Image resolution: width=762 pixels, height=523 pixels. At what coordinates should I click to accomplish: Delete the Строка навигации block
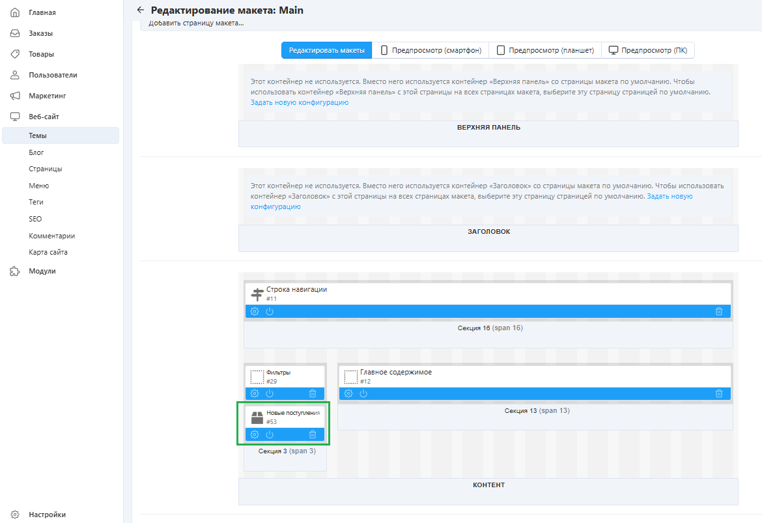pyautogui.click(x=719, y=311)
